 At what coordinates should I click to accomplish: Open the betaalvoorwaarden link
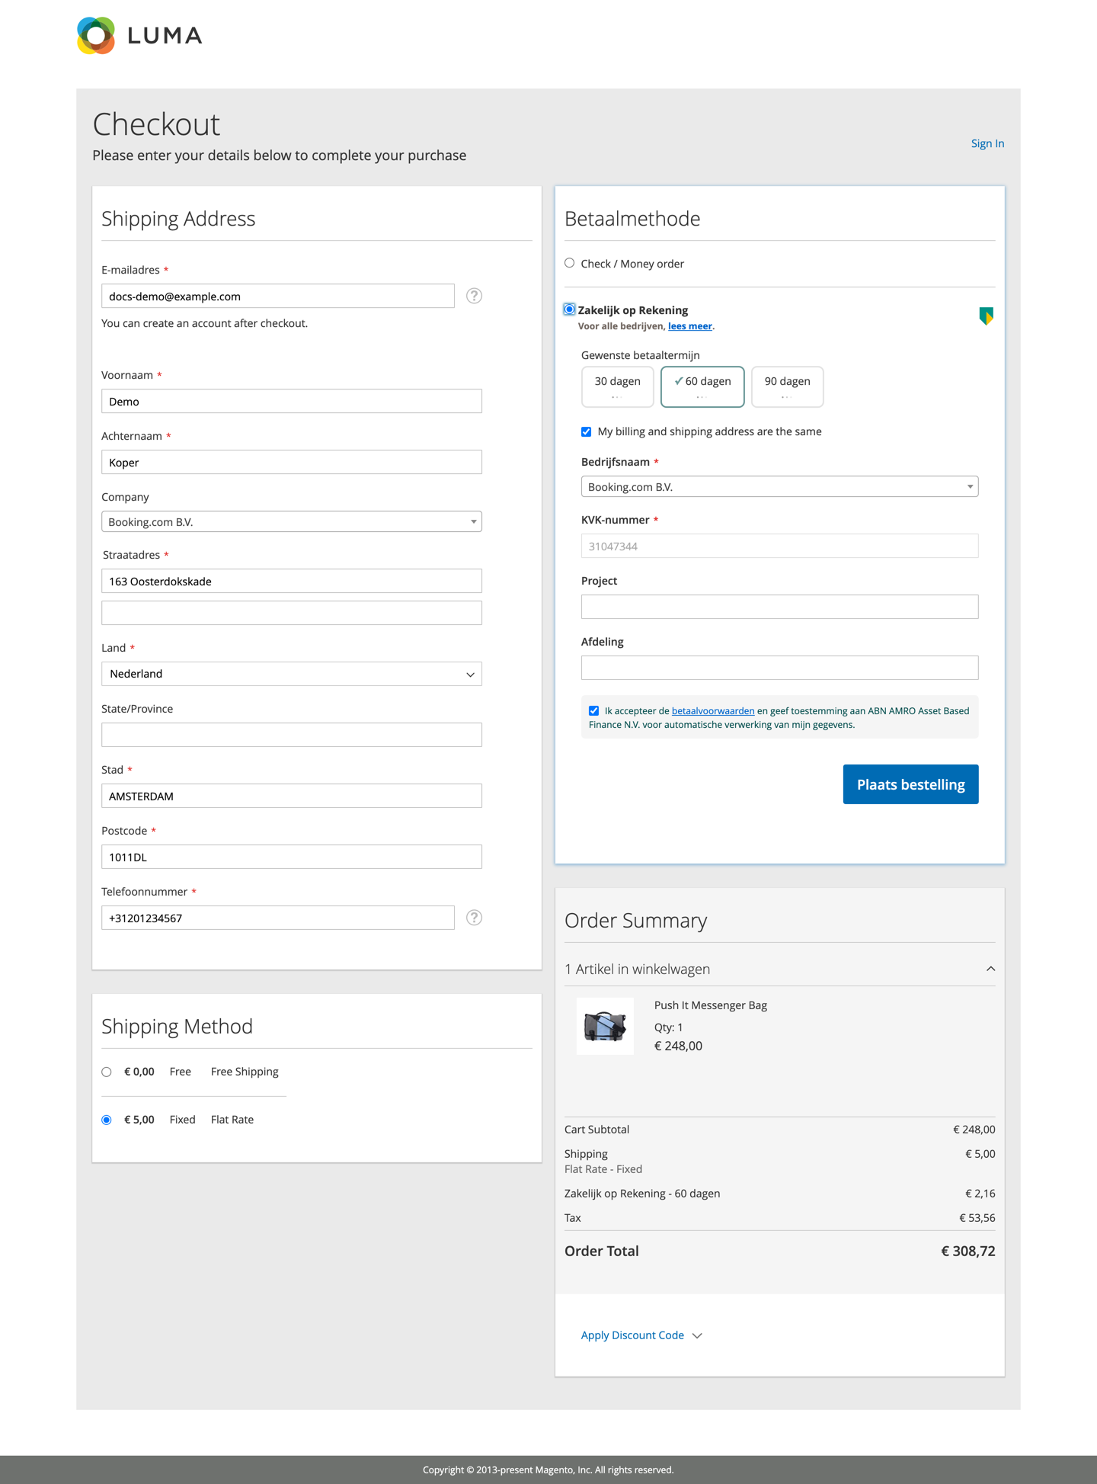(x=713, y=711)
